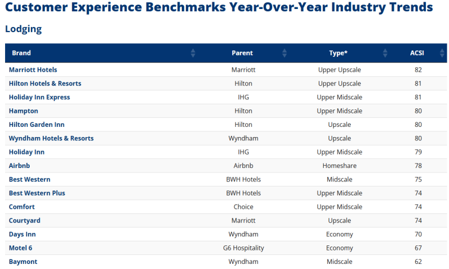The image size is (449, 269).
Task: Sort by Type column sort arrows
Action: tap(385, 53)
